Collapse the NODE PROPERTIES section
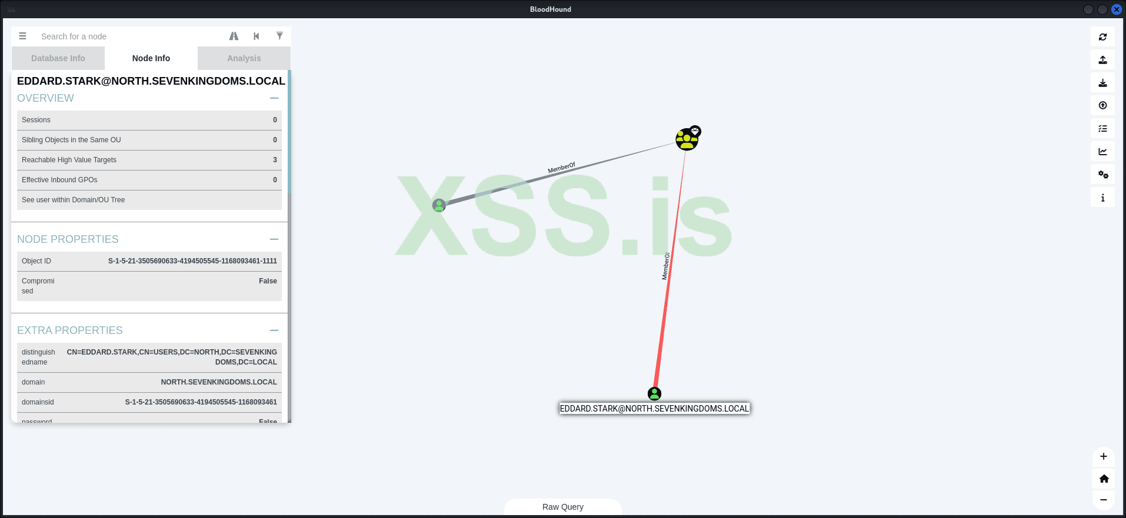This screenshot has width=1126, height=518. pos(274,239)
